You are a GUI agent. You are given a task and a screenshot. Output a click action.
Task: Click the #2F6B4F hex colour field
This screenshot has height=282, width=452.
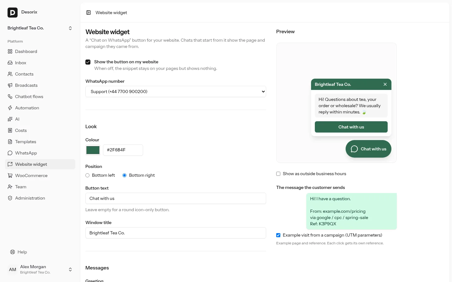point(123,150)
